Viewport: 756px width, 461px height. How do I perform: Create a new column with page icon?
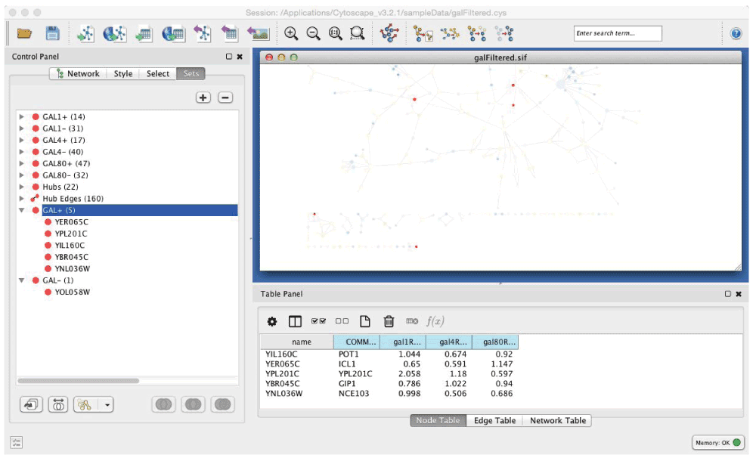(365, 321)
